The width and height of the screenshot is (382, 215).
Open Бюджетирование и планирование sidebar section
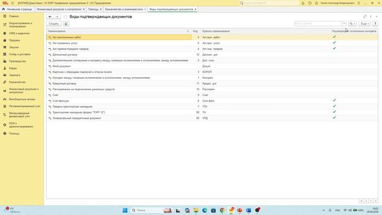pyautogui.click(x=20, y=24)
